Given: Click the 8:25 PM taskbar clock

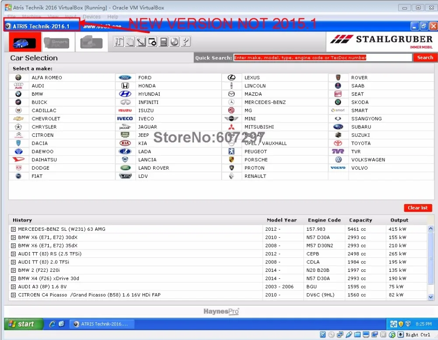Looking at the screenshot, I should click(424, 324).
